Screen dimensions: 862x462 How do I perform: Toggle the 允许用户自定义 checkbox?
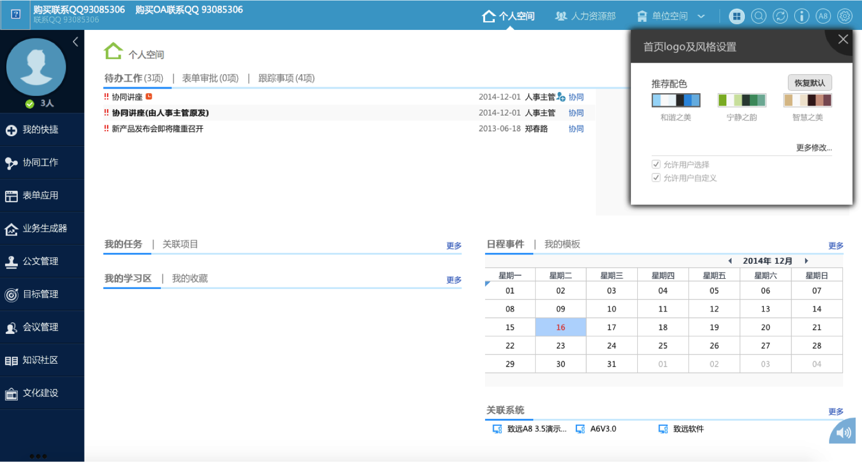point(656,178)
